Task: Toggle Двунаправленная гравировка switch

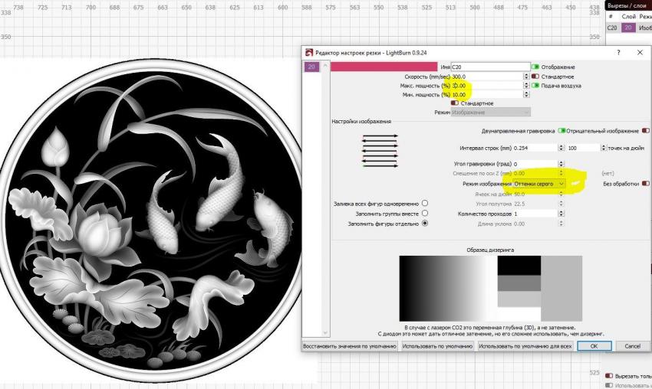Action: click(x=562, y=130)
